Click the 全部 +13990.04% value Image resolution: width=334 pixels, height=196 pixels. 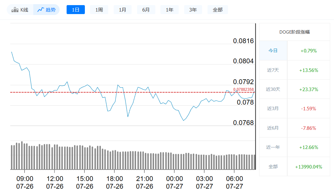point(308,166)
